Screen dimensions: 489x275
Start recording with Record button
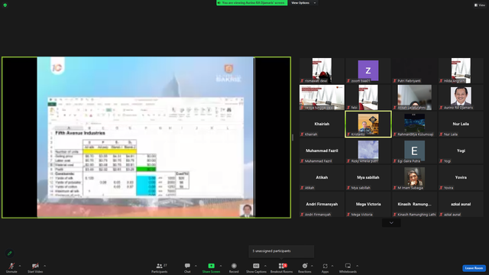[234, 267]
